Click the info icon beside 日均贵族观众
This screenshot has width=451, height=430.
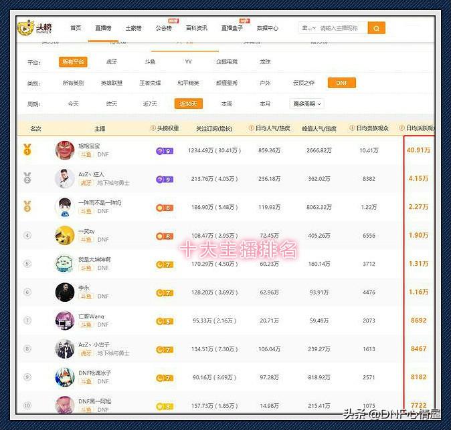click(x=352, y=128)
